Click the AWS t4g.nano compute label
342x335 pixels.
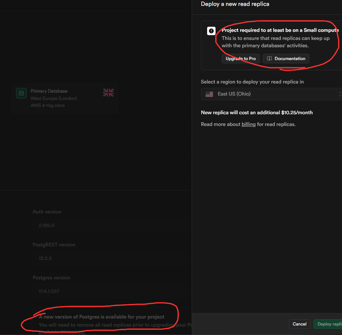click(48, 105)
